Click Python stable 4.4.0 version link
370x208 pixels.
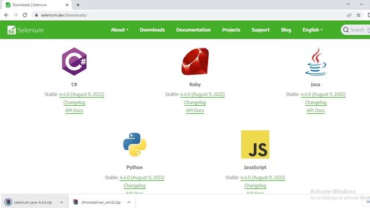point(142,177)
